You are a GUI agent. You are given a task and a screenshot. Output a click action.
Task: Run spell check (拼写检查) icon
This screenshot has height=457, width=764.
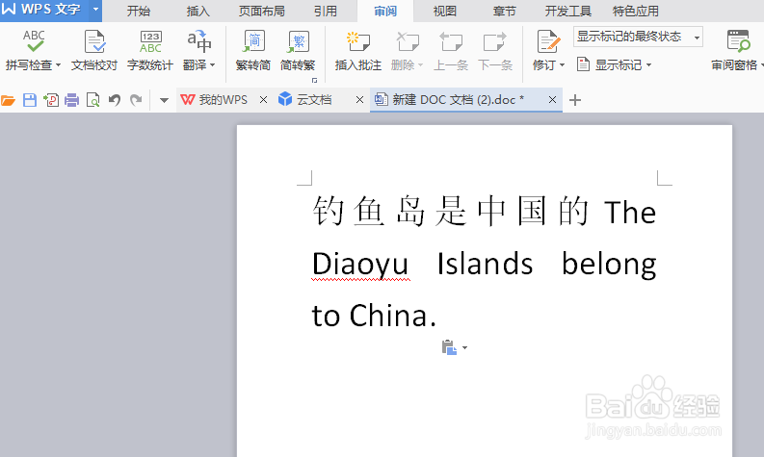34,41
